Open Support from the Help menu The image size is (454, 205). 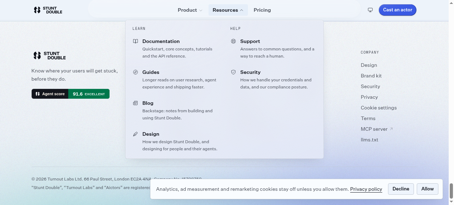273,48
